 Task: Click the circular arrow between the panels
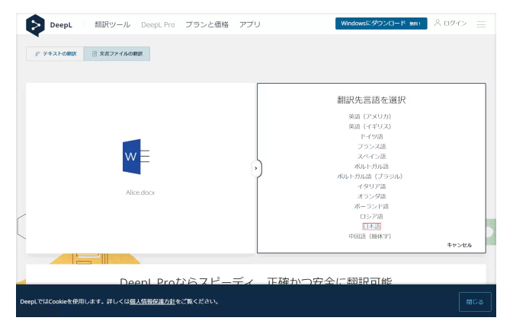pos(256,168)
